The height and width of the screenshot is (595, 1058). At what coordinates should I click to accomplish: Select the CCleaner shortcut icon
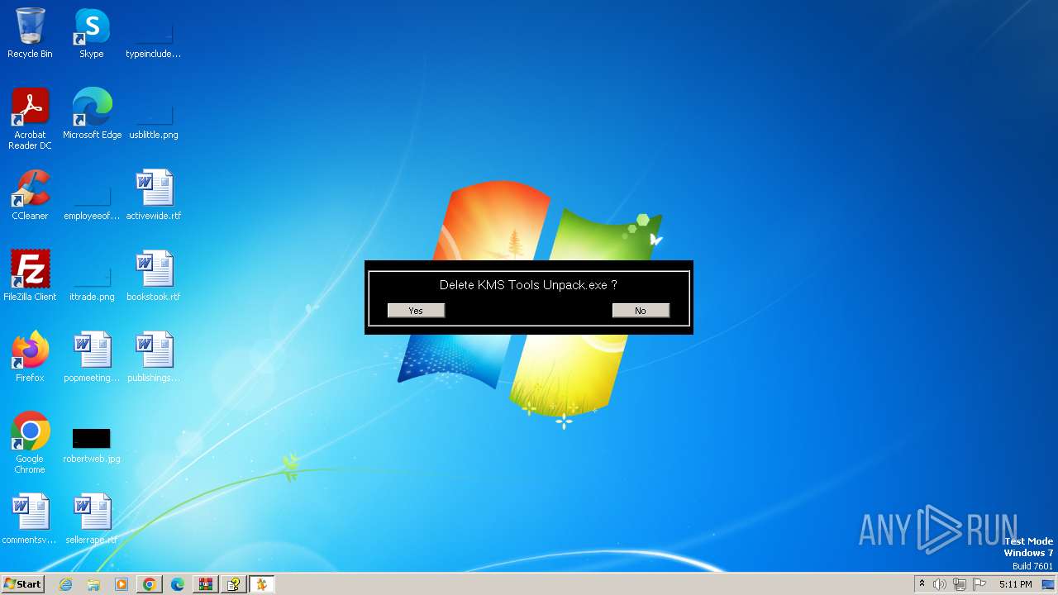[30, 195]
